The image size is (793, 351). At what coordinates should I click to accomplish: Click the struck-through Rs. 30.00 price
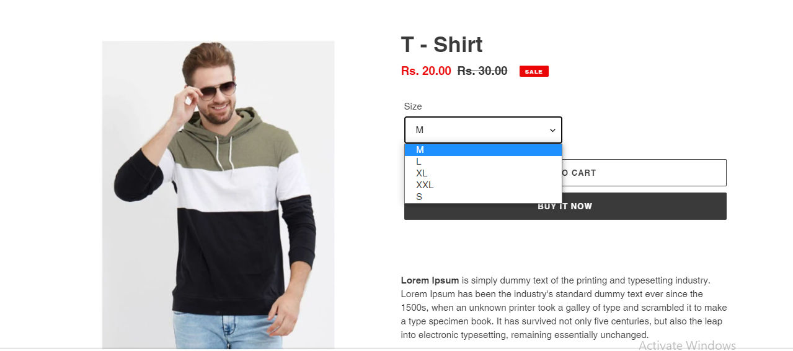[482, 71]
